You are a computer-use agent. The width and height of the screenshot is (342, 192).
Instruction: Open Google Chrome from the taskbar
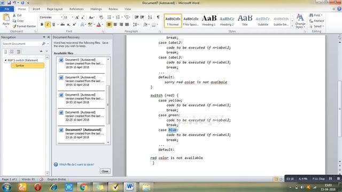(x=83, y=187)
